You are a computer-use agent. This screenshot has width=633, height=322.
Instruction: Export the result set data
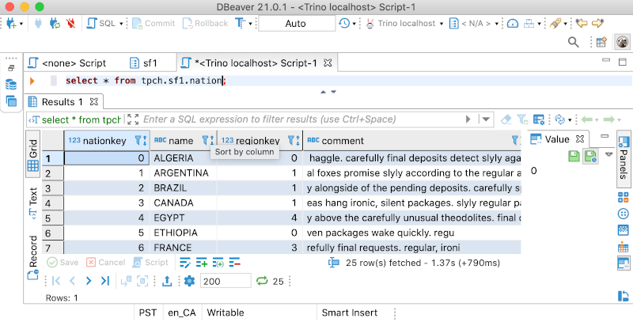(167, 281)
